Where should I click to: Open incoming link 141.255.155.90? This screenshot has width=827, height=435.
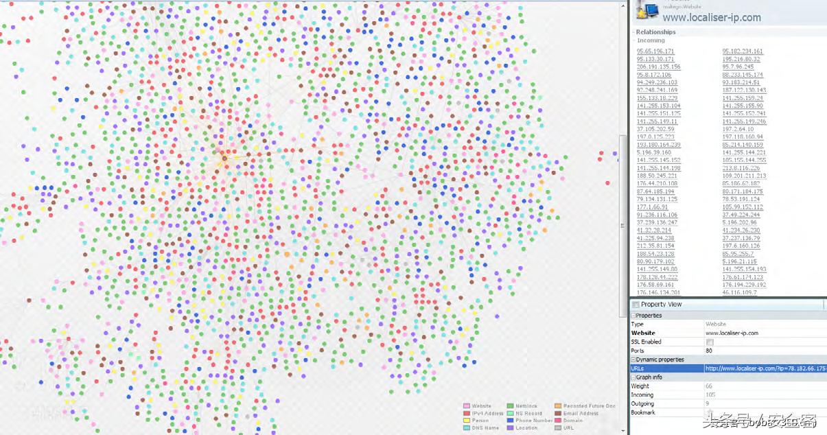point(743,106)
